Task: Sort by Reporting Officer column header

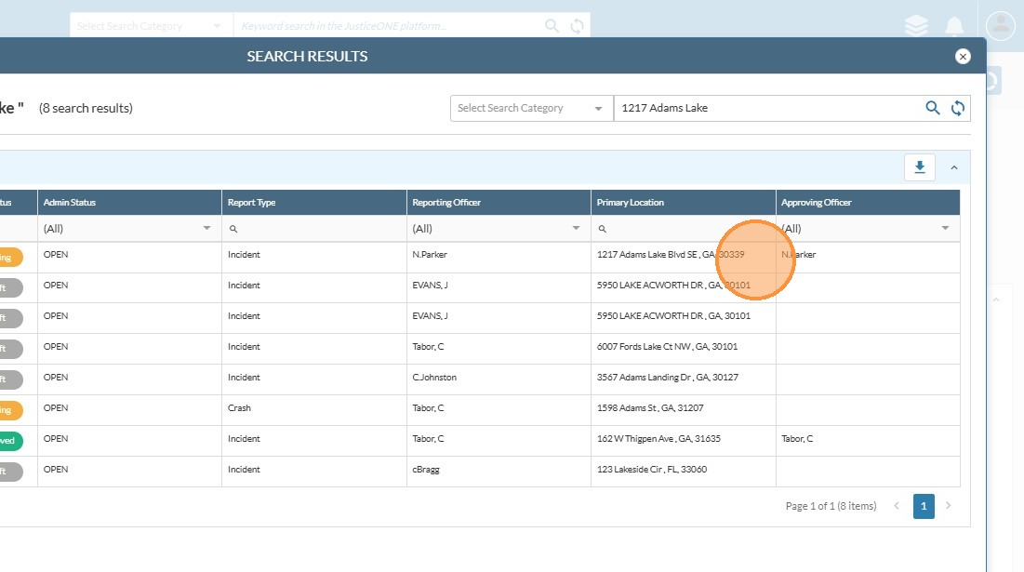Action: 498,203
